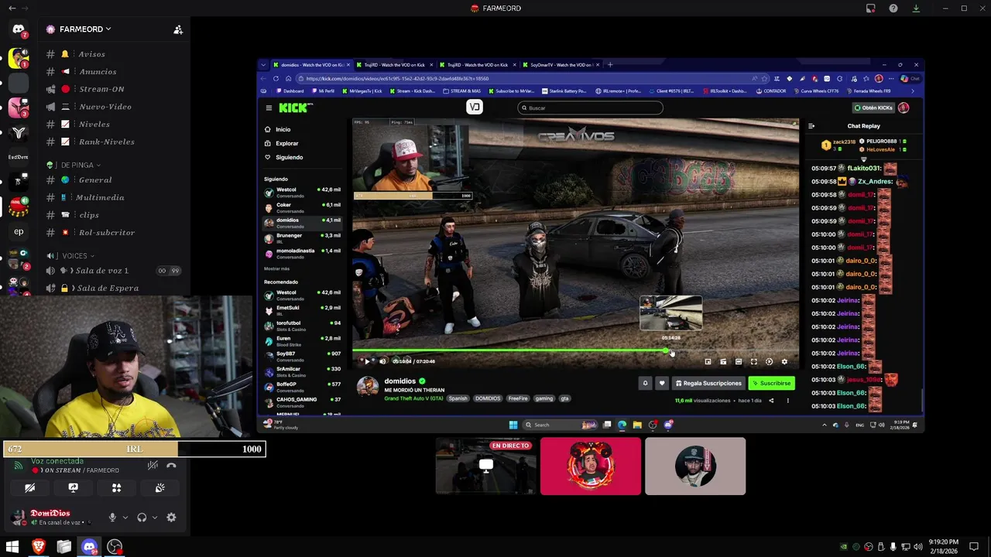Open the FARMEORD server menu
The image size is (991, 557).
(85, 29)
